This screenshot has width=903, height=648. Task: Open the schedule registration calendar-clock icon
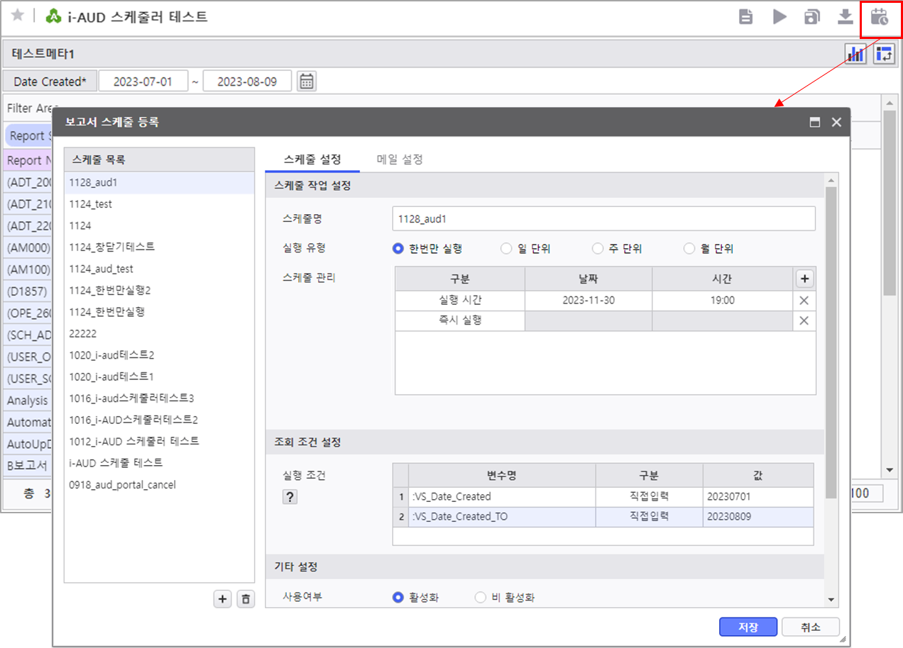pyautogui.click(x=880, y=17)
